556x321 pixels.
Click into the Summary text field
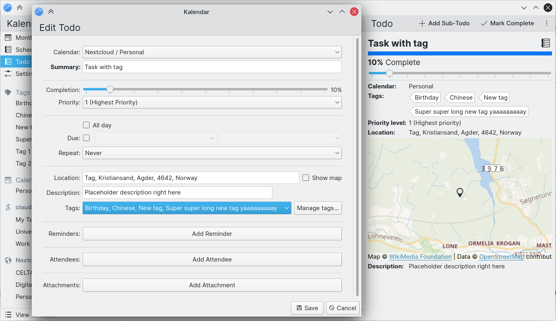(x=212, y=67)
